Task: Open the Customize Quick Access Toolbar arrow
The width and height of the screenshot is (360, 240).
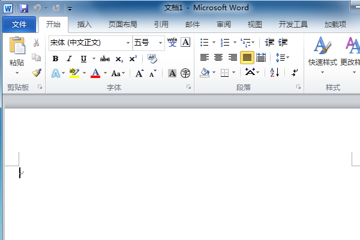Action: [x=70, y=9]
